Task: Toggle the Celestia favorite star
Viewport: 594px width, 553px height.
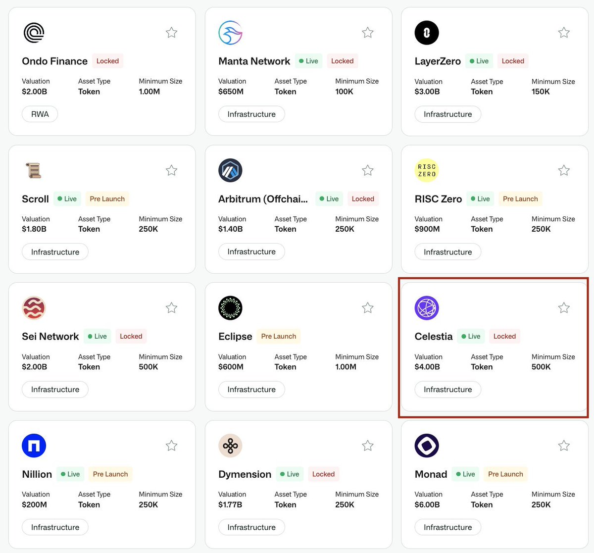Action: click(x=564, y=308)
